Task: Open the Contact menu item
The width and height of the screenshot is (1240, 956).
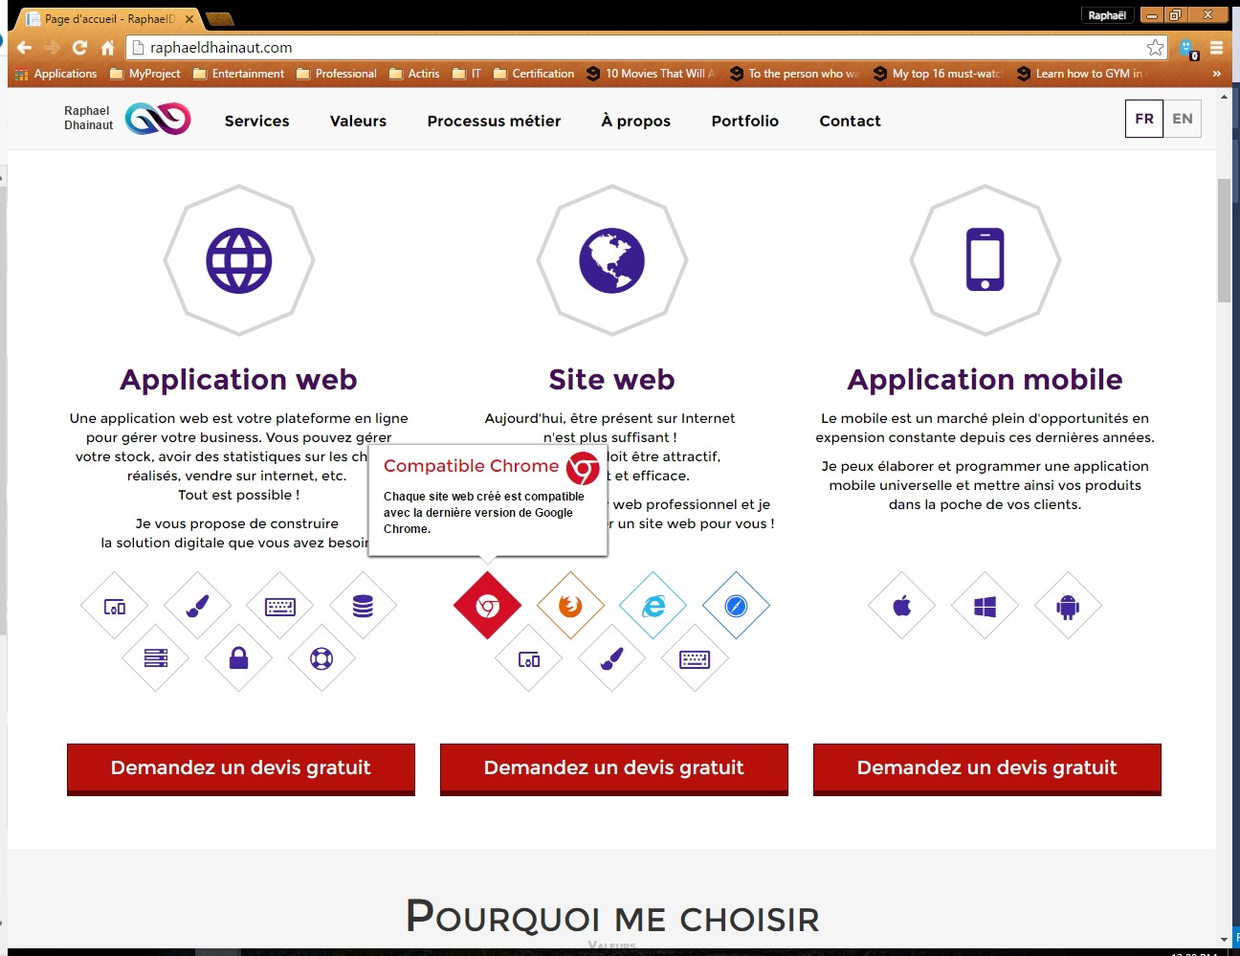Action: tap(850, 121)
